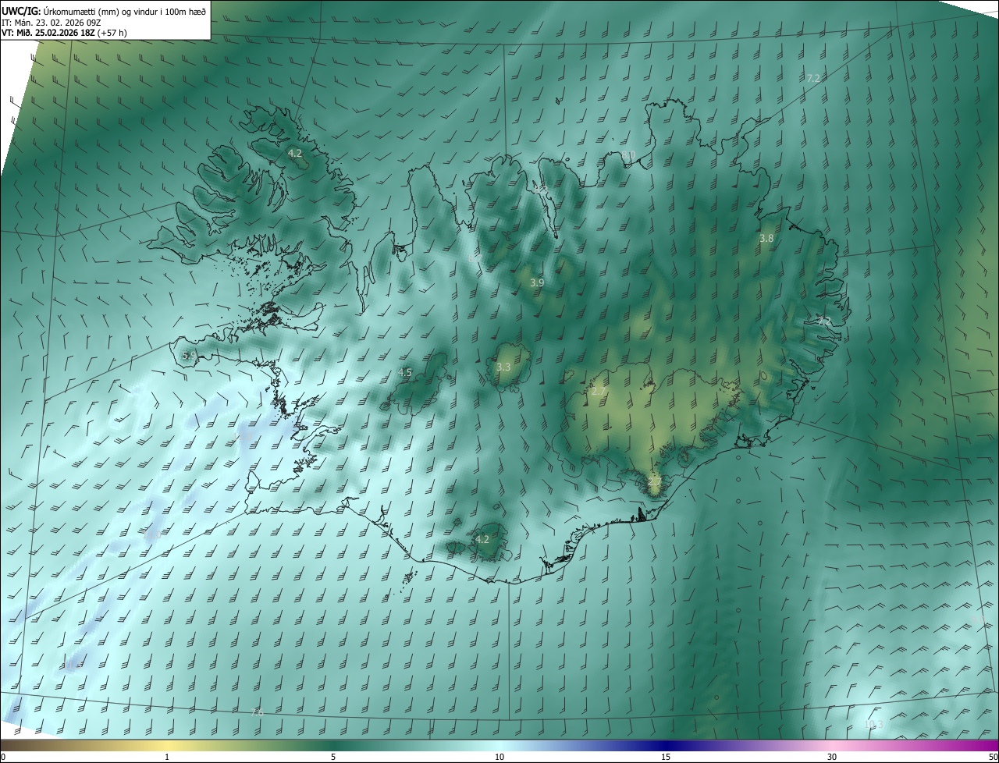Image resolution: width=999 pixels, height=763 pixels.
Task: Click the 3.8 value in East Iceland
Action: [766, 239]
